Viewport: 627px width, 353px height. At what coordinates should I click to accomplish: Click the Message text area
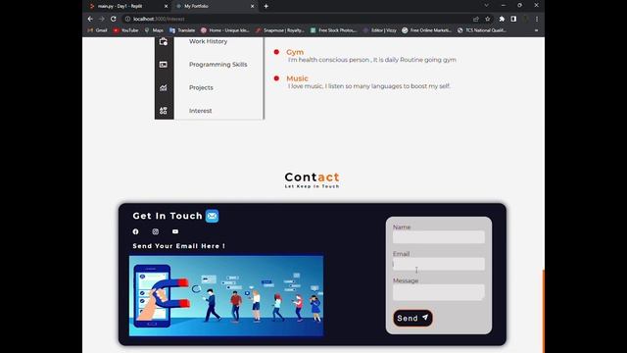pos(439,292)
